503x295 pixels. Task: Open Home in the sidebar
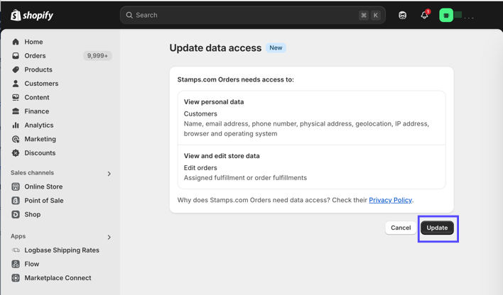pyautogui.click(x=33, y=42)
